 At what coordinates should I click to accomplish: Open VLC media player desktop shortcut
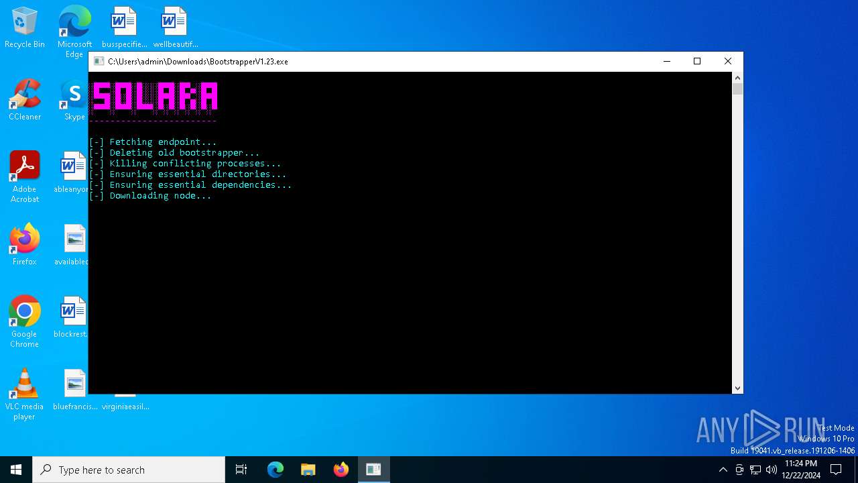(25, 394)
